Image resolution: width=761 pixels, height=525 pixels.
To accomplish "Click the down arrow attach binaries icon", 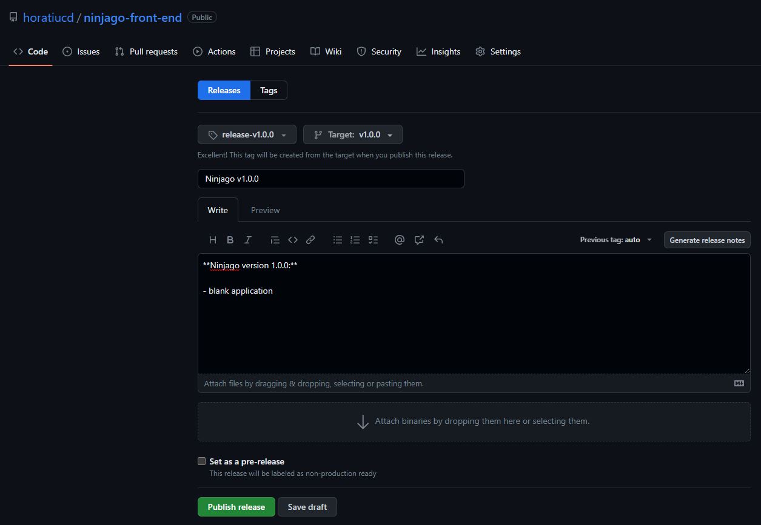I will [363, 422].
